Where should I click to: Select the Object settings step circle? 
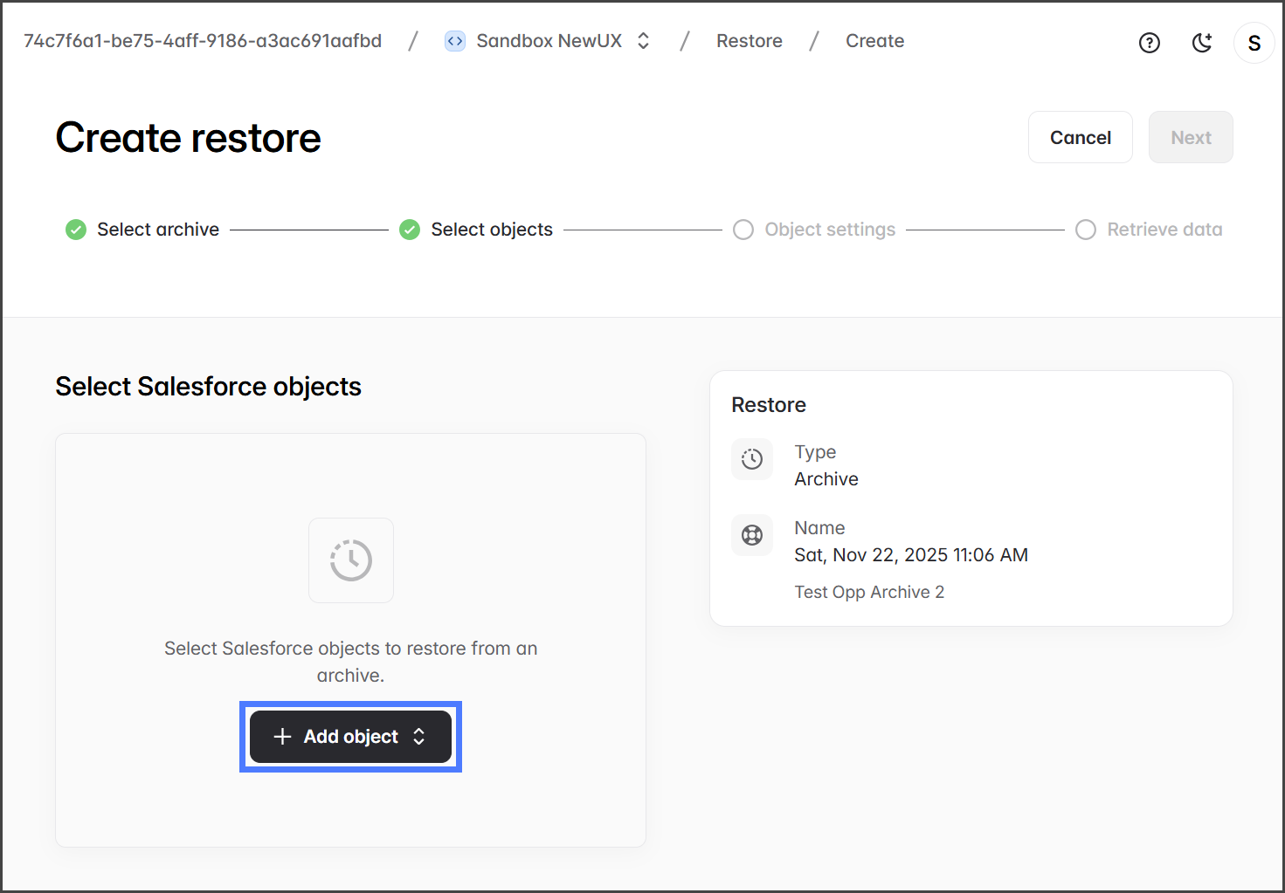pyautogui.click(x=743, y=230)
